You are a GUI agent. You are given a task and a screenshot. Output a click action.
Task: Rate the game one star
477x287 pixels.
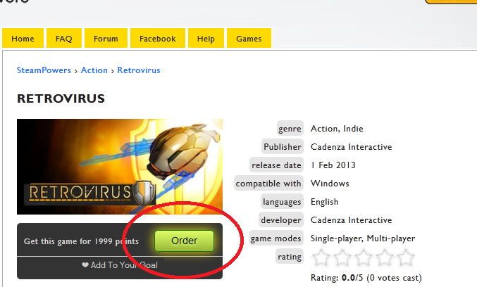click(x=321, y=257)
